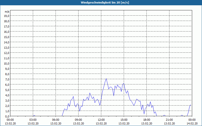Select the "m/s" unit label on the axis
Screen dimensions: 202x126
7,12
